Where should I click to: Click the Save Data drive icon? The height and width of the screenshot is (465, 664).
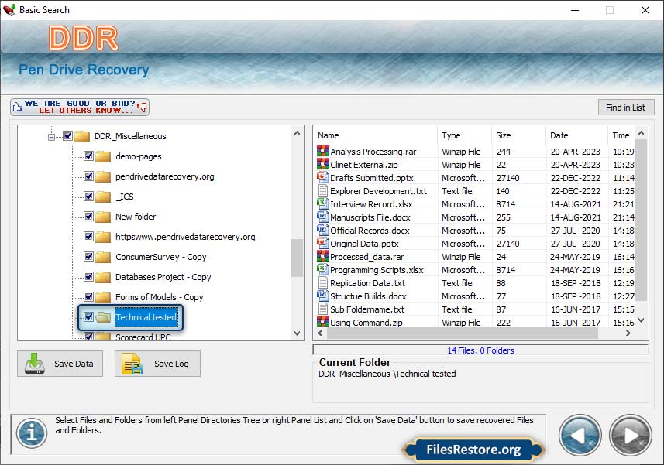tap(34, 364)
